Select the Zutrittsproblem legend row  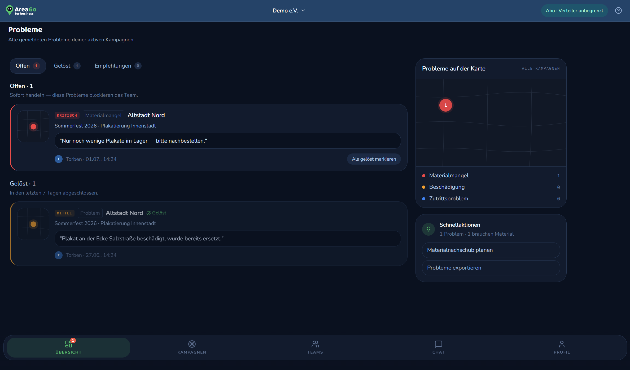point(491,199)
